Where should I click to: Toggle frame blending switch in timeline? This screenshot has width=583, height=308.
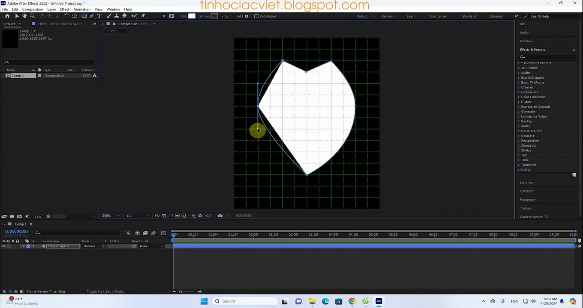(145, 233)
